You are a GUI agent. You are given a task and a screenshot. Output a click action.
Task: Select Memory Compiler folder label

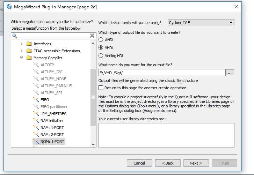pyautogui.click(x=48, y=58)
